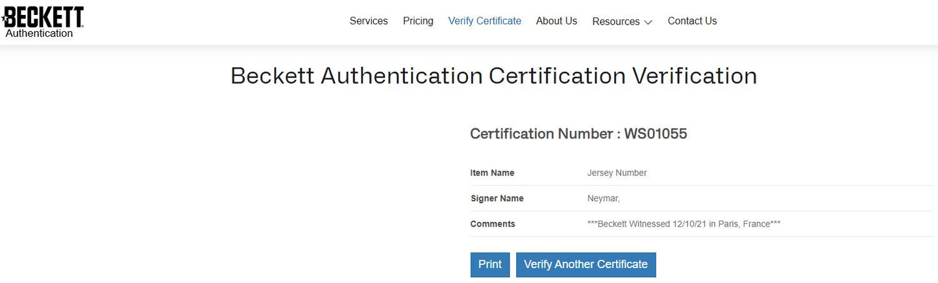938x283 pixels.
Task: Click the Comments label
Action: tap(493, 224)
